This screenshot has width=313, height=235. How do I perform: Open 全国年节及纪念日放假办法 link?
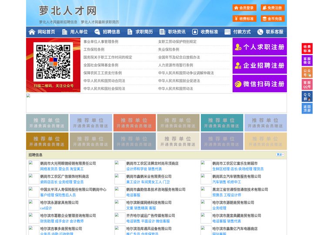179,57
